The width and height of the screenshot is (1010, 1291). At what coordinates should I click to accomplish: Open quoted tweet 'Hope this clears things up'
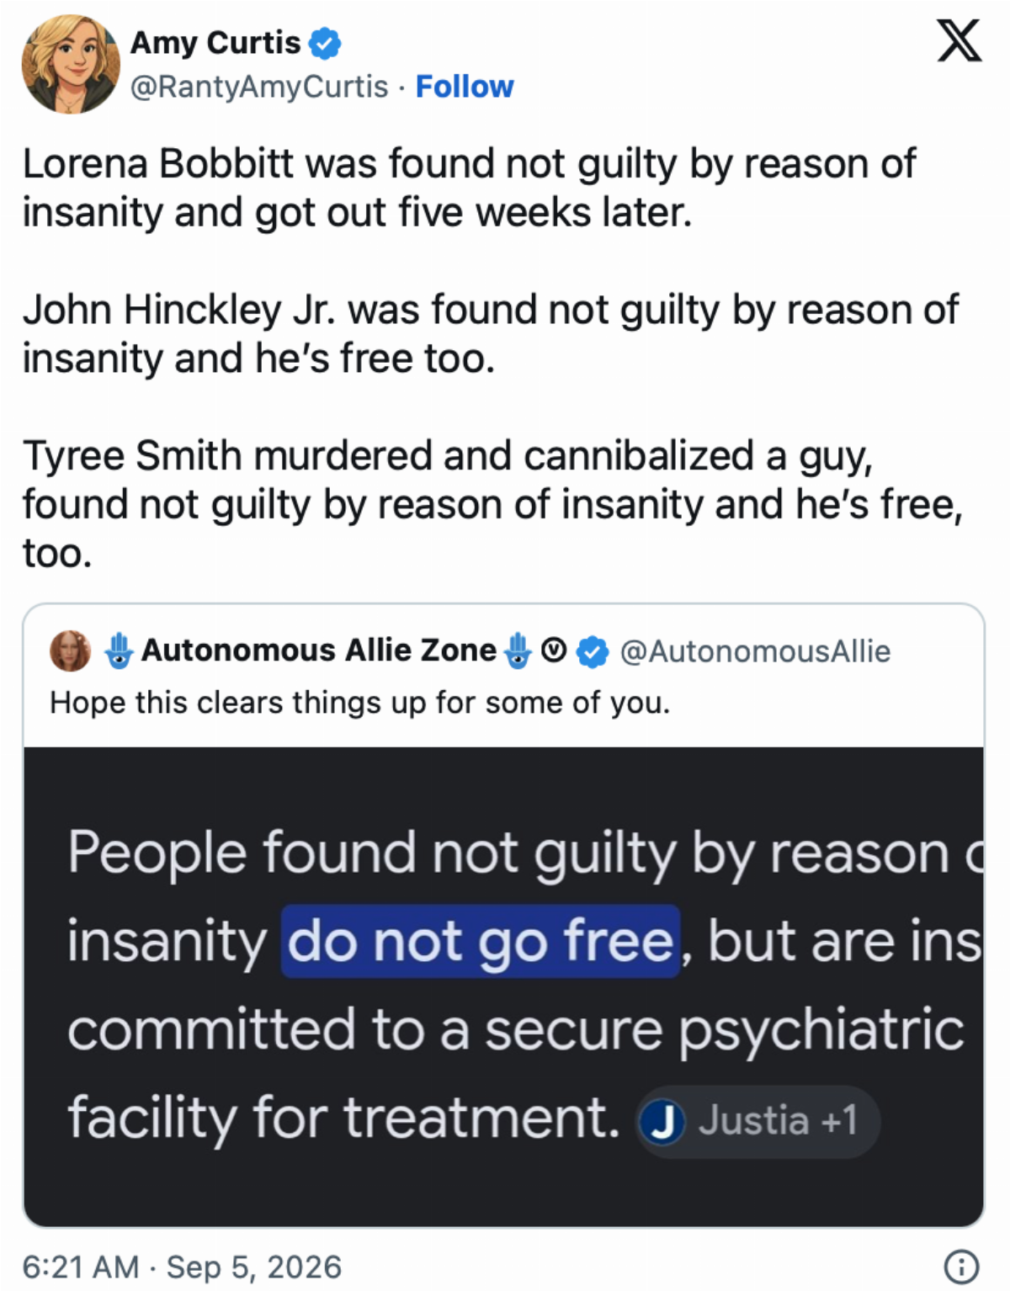[x=360, y=703]
